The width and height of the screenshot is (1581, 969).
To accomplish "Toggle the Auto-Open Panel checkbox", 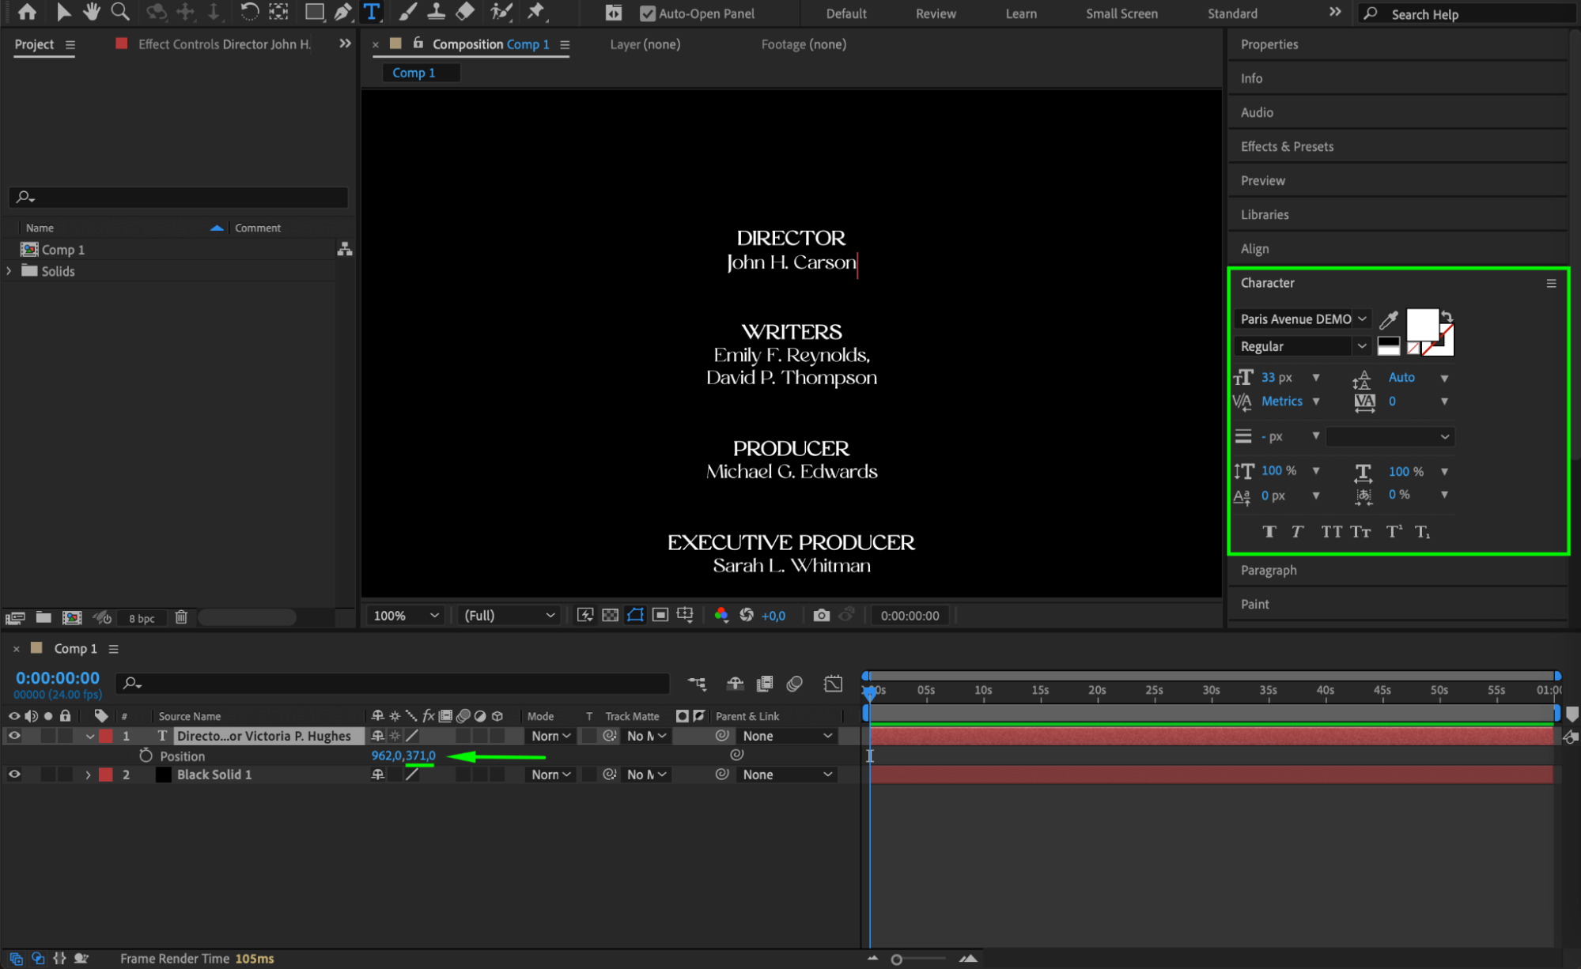I will coord(647,13).
